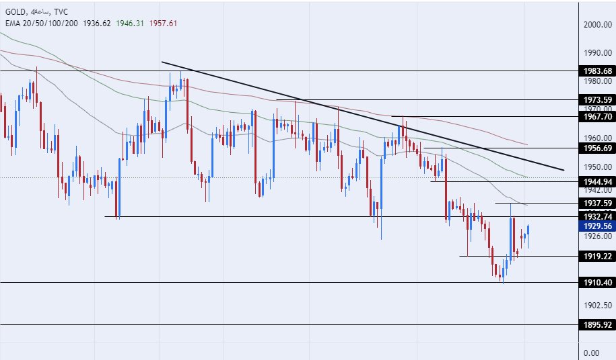Select the 1895.92 price level label
This screenshot has height=360, width=616.
click(x=597, y=325)
